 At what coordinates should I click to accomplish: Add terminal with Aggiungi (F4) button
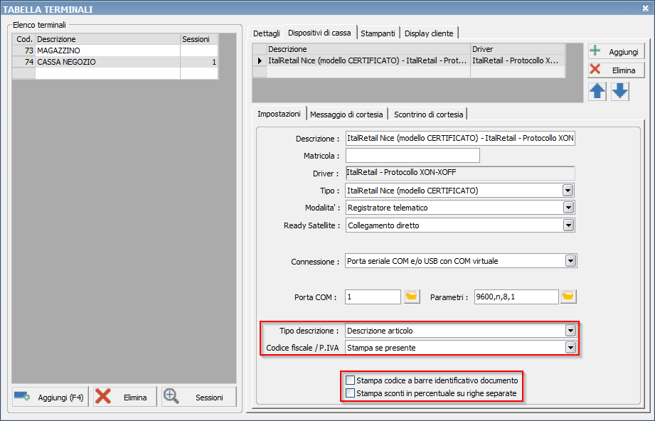click(50, 397)
